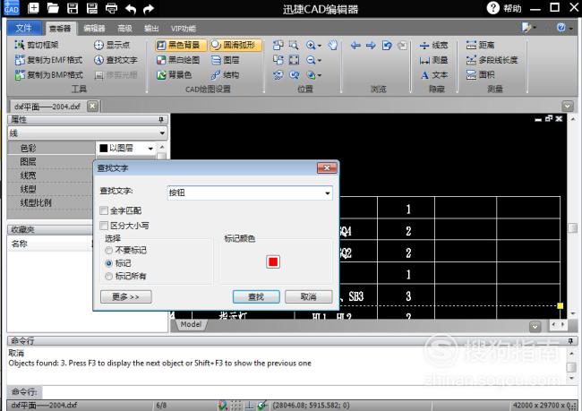This screenshot has height=411, width=582.
Task: Click the 帮助 help icon in title bar
Action: pos(493,8)
